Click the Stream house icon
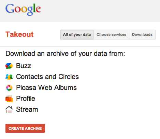 pos(9,109)
